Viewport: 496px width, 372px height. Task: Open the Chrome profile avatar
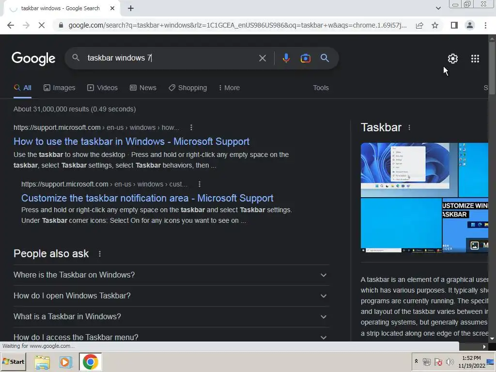pos(470,25)
